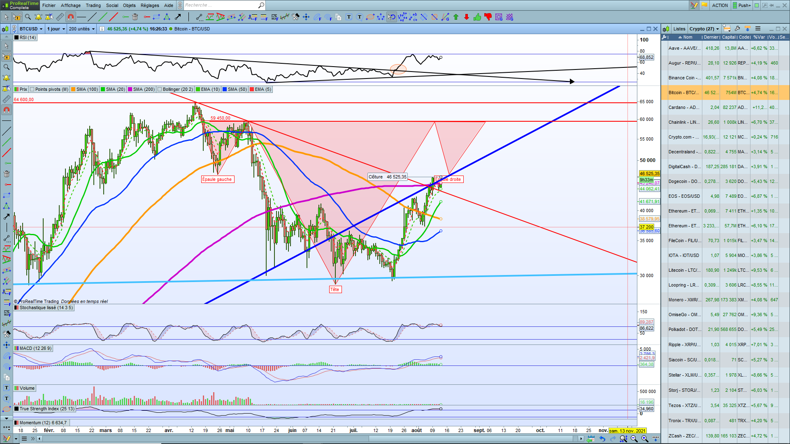The width and height of the screenshot is (790, 444).
Task: Pick the green trend line tool
Action: 103,17
